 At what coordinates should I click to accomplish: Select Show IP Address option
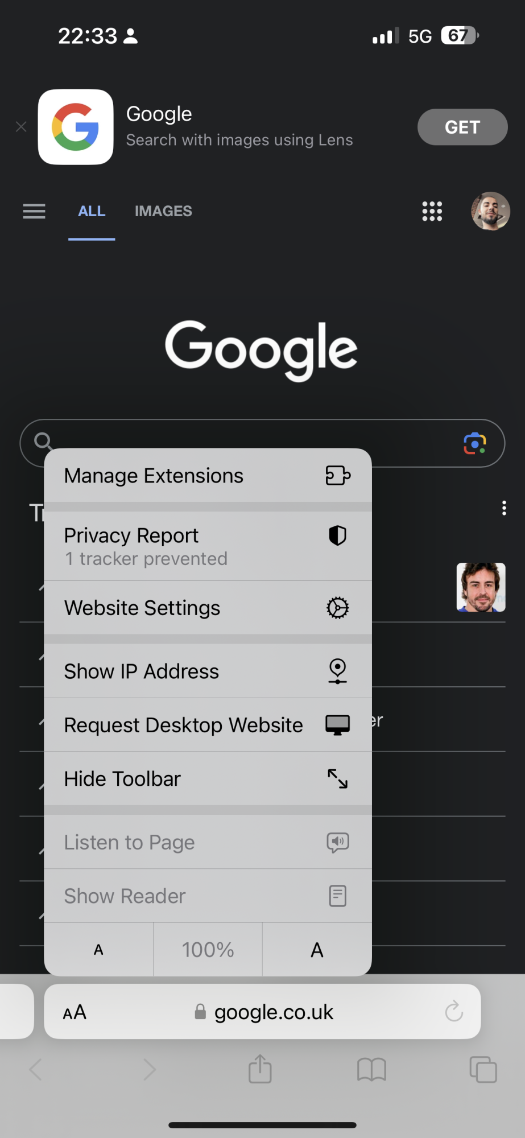click(208, 671)
